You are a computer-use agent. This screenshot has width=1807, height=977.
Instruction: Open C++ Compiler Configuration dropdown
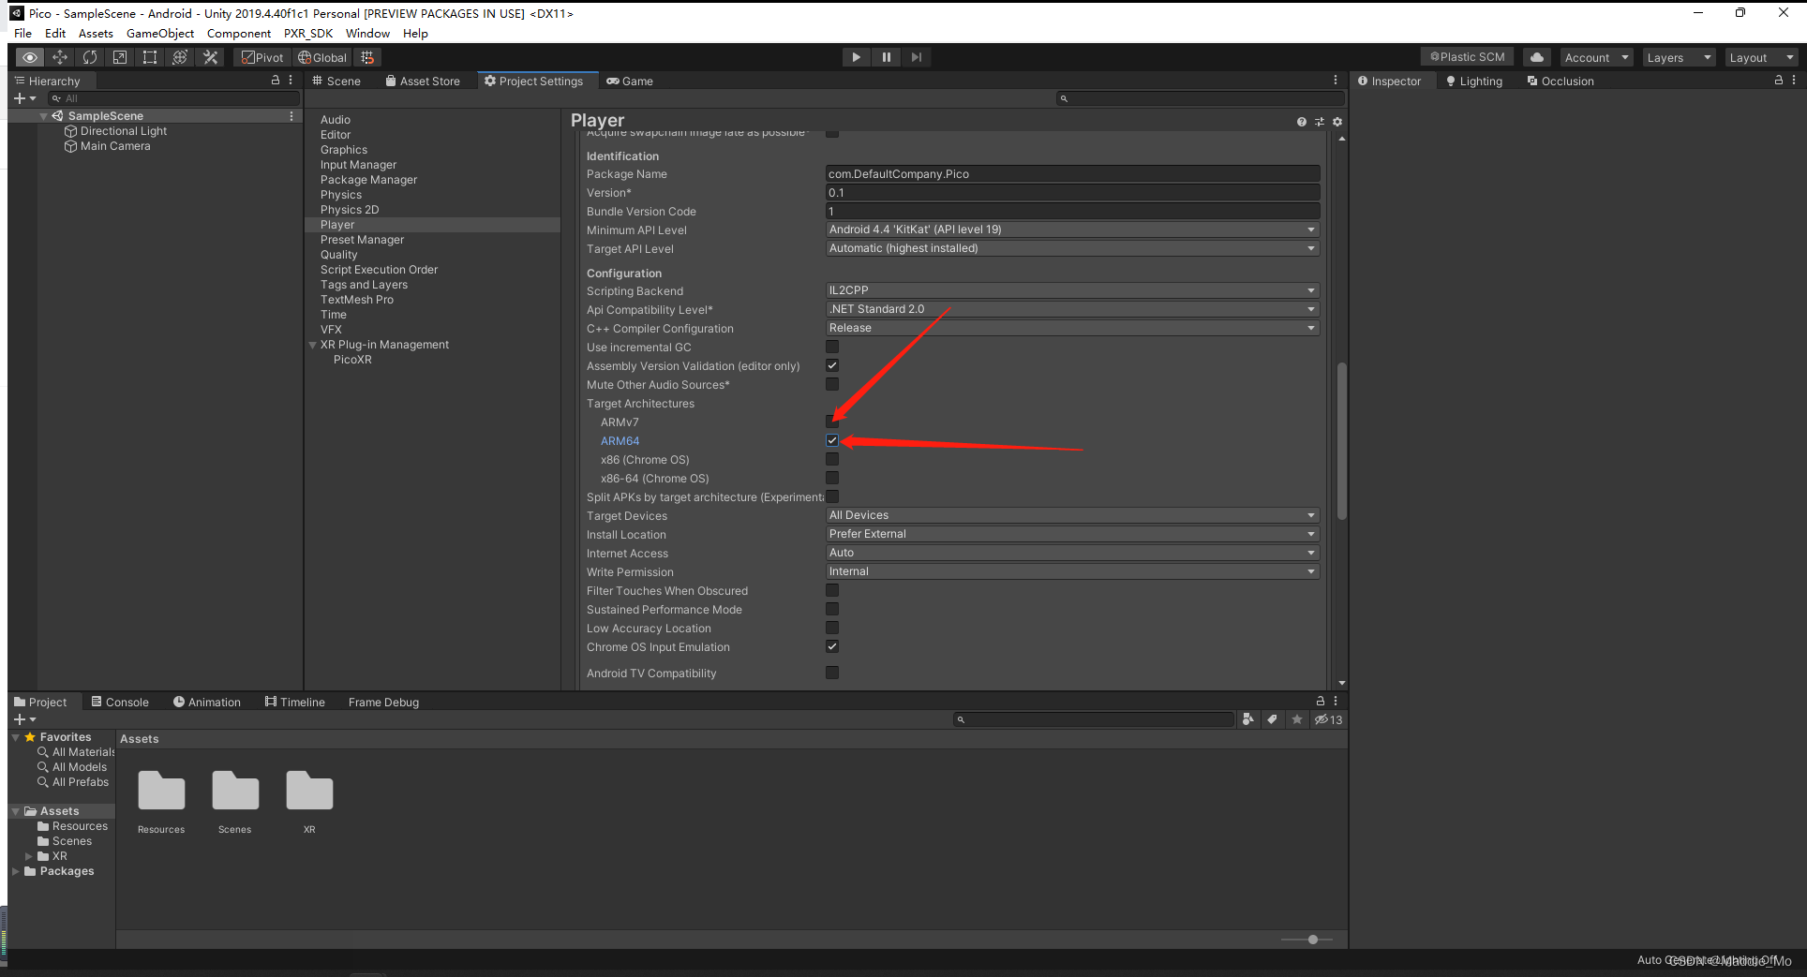tap(1072, 328)
